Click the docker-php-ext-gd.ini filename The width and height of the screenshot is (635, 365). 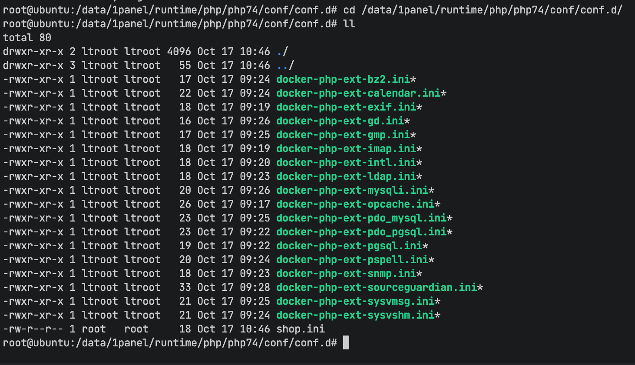(340, 121)
